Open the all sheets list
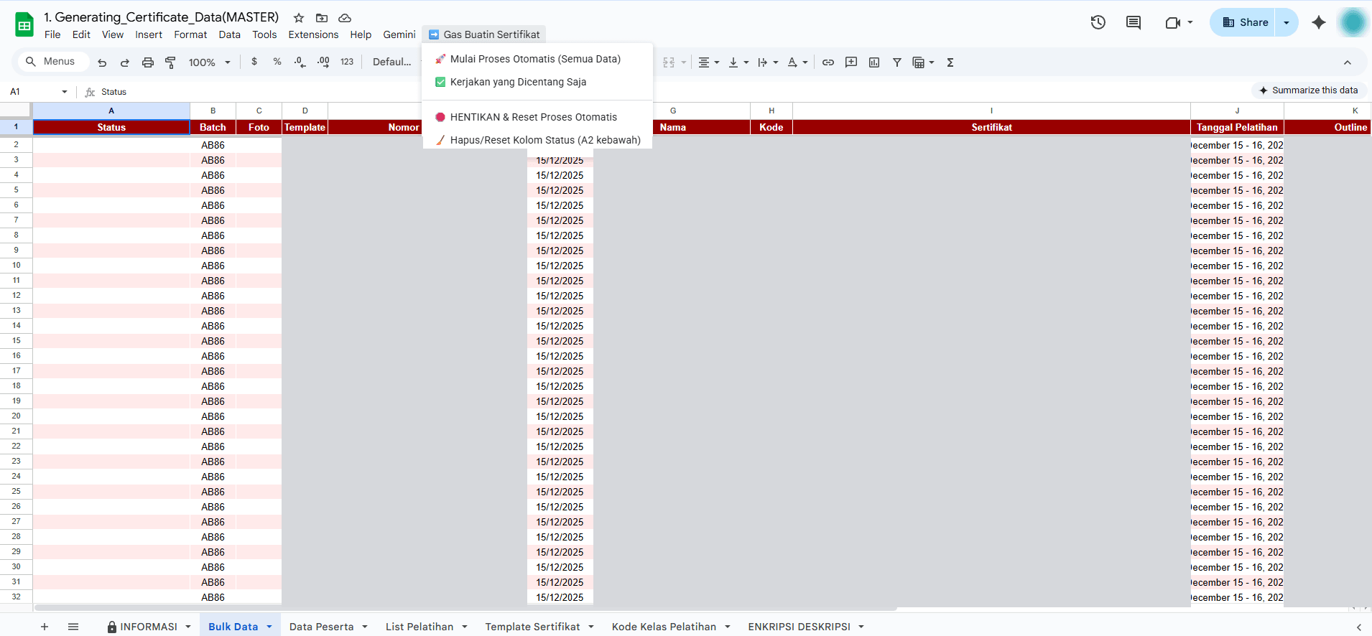The image size is (1372, 636). (73, 627)
